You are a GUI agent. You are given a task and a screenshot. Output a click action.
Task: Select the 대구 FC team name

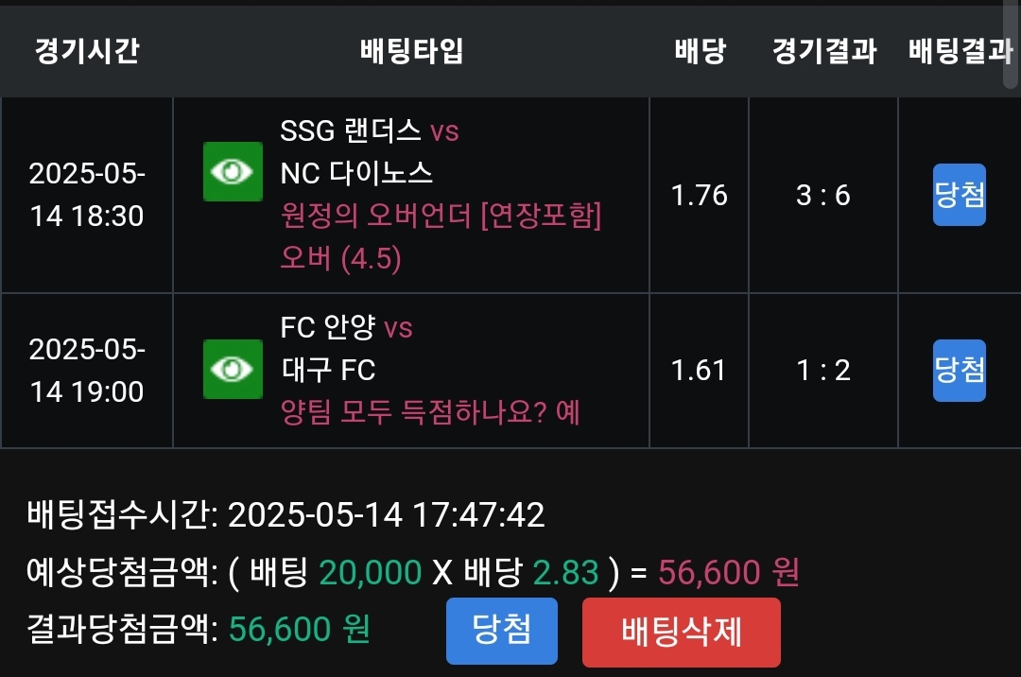(x=328, y=370)
